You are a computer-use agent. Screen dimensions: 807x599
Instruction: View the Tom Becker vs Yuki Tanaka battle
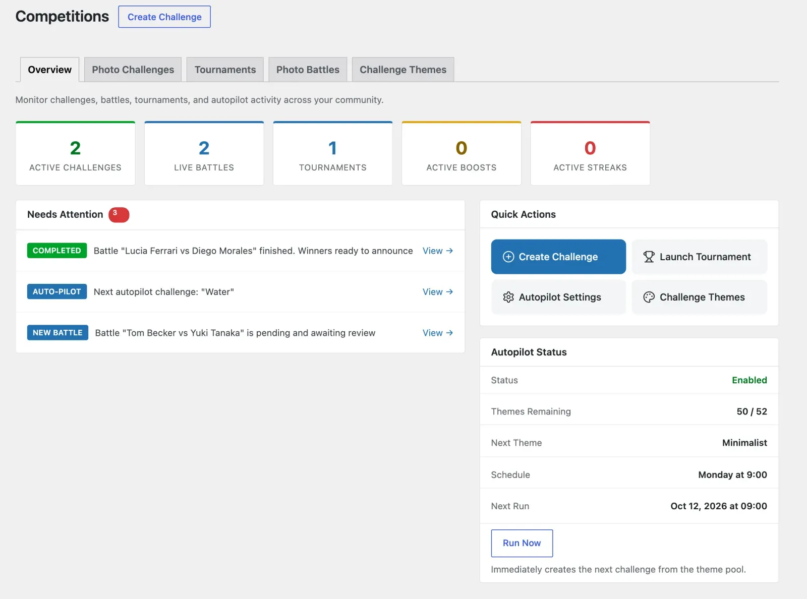pos(438,333)
